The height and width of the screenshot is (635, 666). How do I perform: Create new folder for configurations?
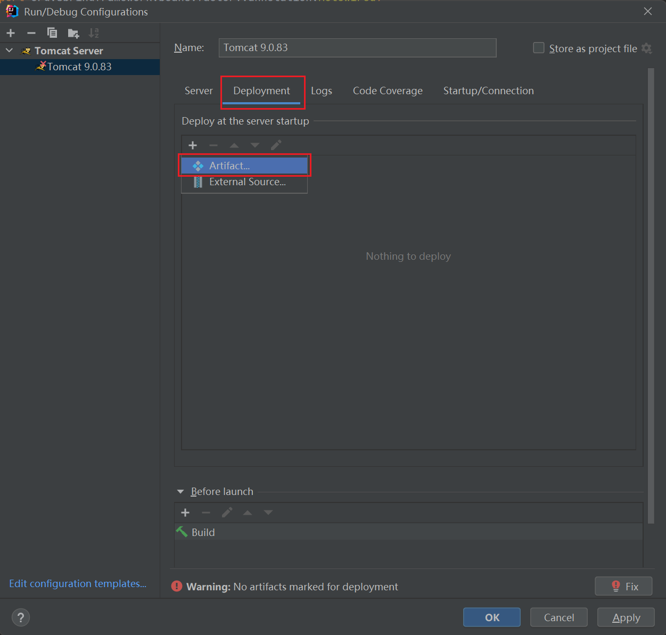[x=73, y=34]
